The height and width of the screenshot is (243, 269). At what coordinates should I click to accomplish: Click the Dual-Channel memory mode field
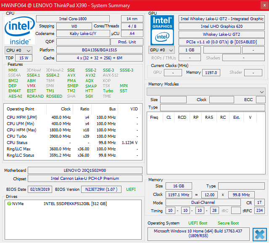coord(203,203)
